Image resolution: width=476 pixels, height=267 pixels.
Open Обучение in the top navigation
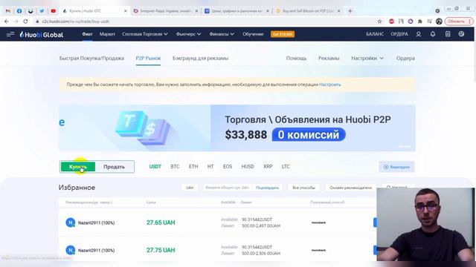(253, 34)
